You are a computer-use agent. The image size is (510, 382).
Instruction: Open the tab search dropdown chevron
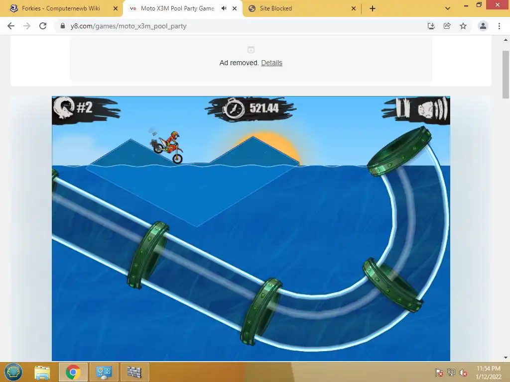(x=448, y=8)
